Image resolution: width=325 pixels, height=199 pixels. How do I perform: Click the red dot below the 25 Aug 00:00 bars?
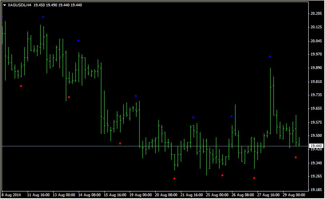(222, 175)
